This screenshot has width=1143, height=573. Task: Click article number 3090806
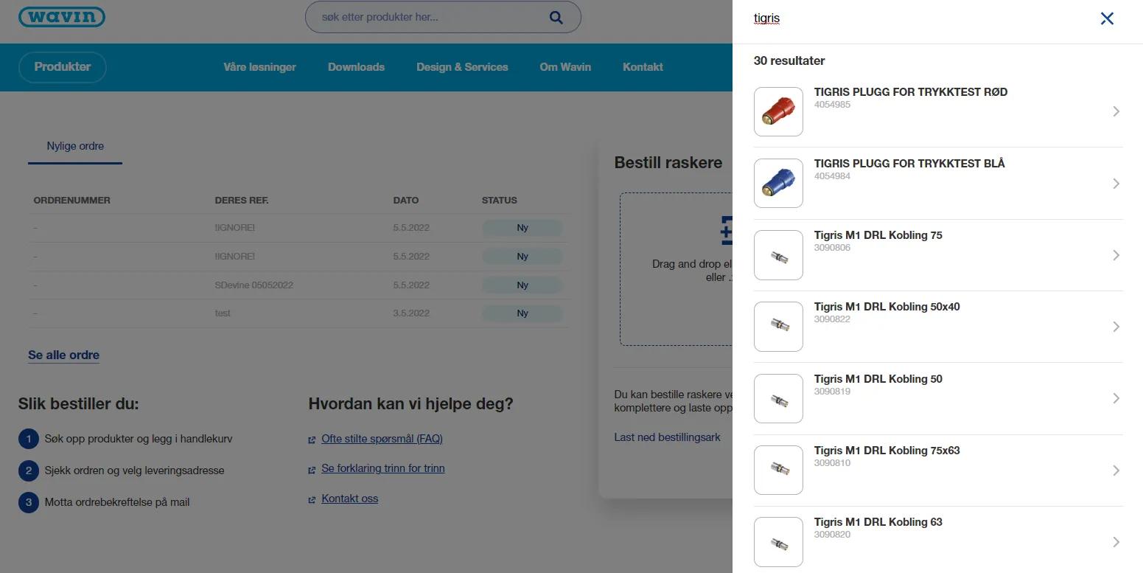pos(832,248)
